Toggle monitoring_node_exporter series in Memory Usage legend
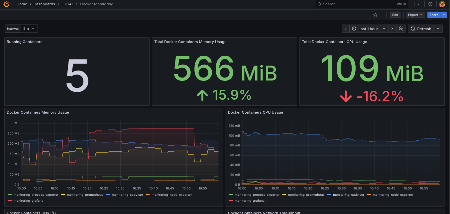Viewport: 450px width, 214px height. pyautogui.click(x=172, y=195)
